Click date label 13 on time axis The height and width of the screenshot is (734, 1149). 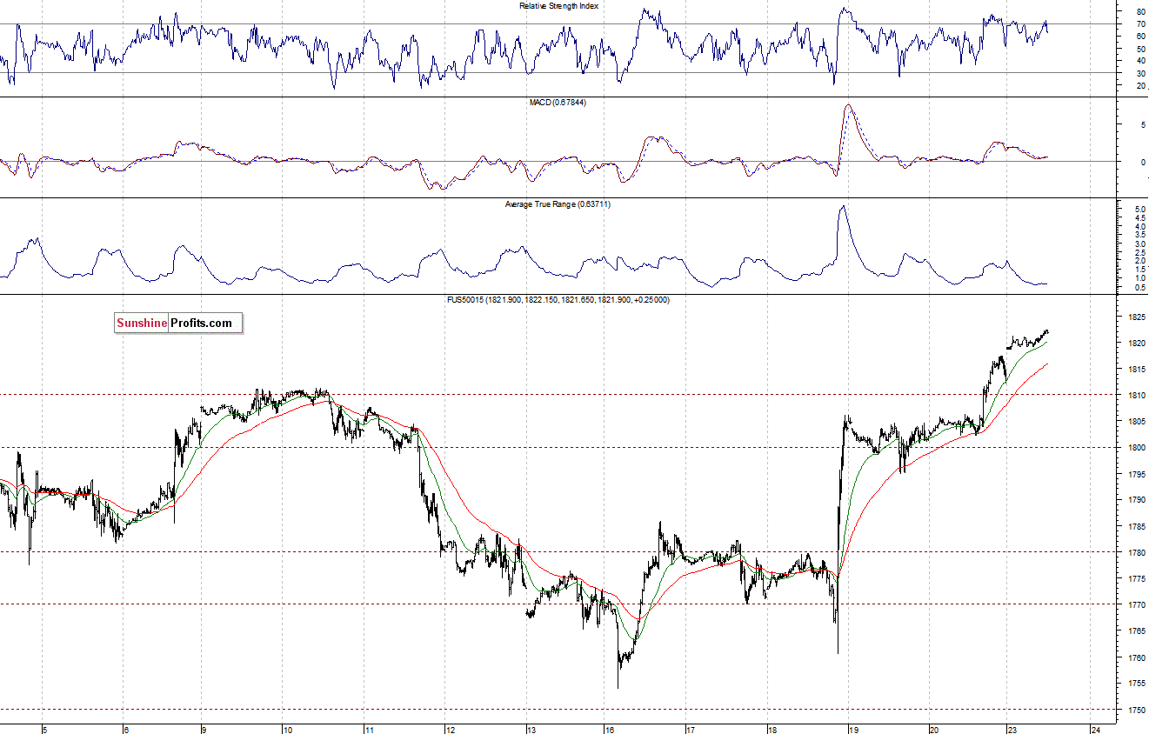pos(531,730)
